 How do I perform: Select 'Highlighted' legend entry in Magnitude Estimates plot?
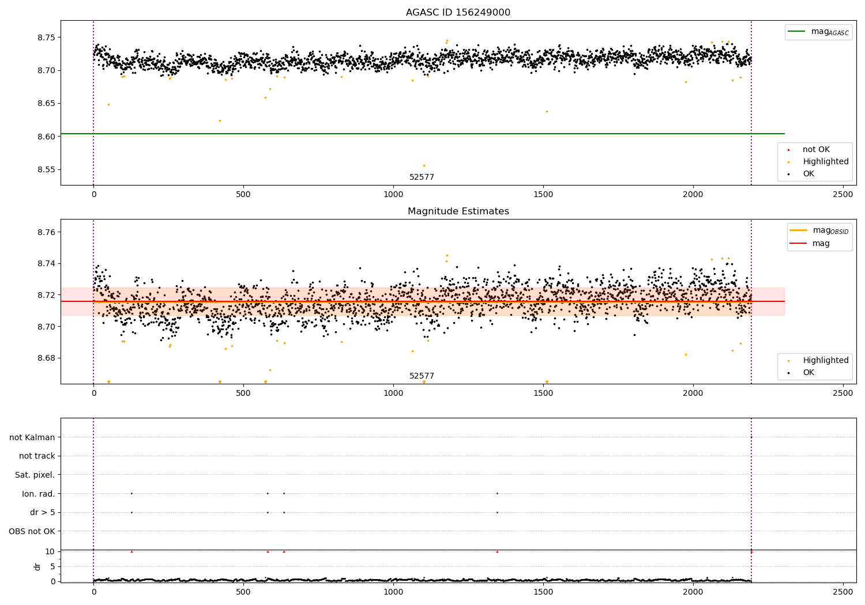point(825,361)
